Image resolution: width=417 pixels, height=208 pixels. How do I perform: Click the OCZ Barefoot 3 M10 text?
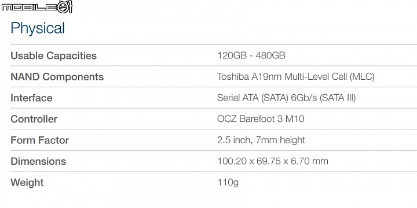point(261,119)
